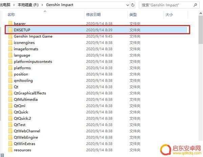
Task: Select the iconengines folder icon
Action: pyautogui.click(x=10, y=43)
